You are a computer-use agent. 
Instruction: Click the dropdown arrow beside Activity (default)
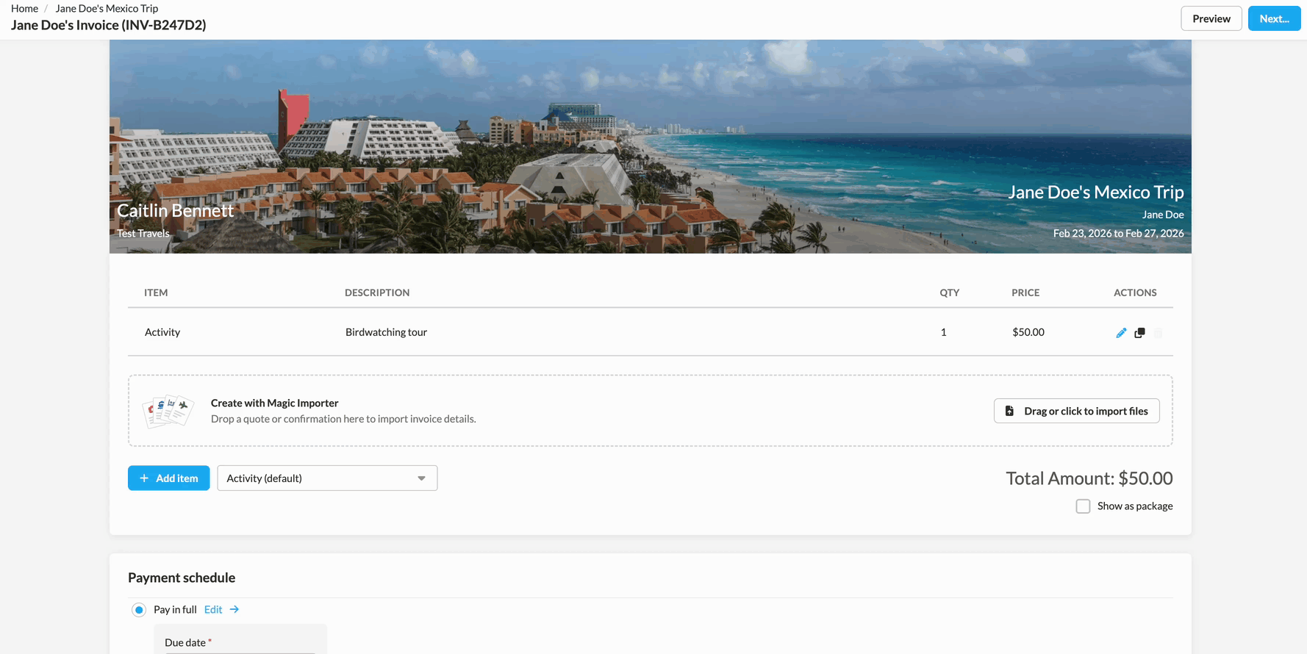tap(421, 478)
